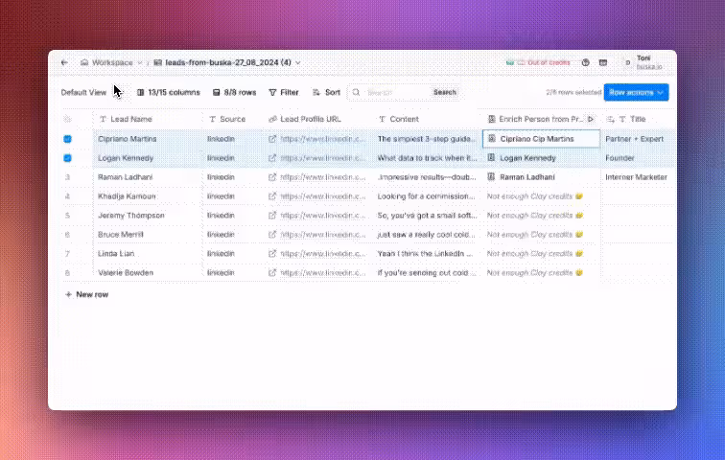Go back using the left arrow icon
Viewport: 725px width, 460px height.
pos(64,62)
